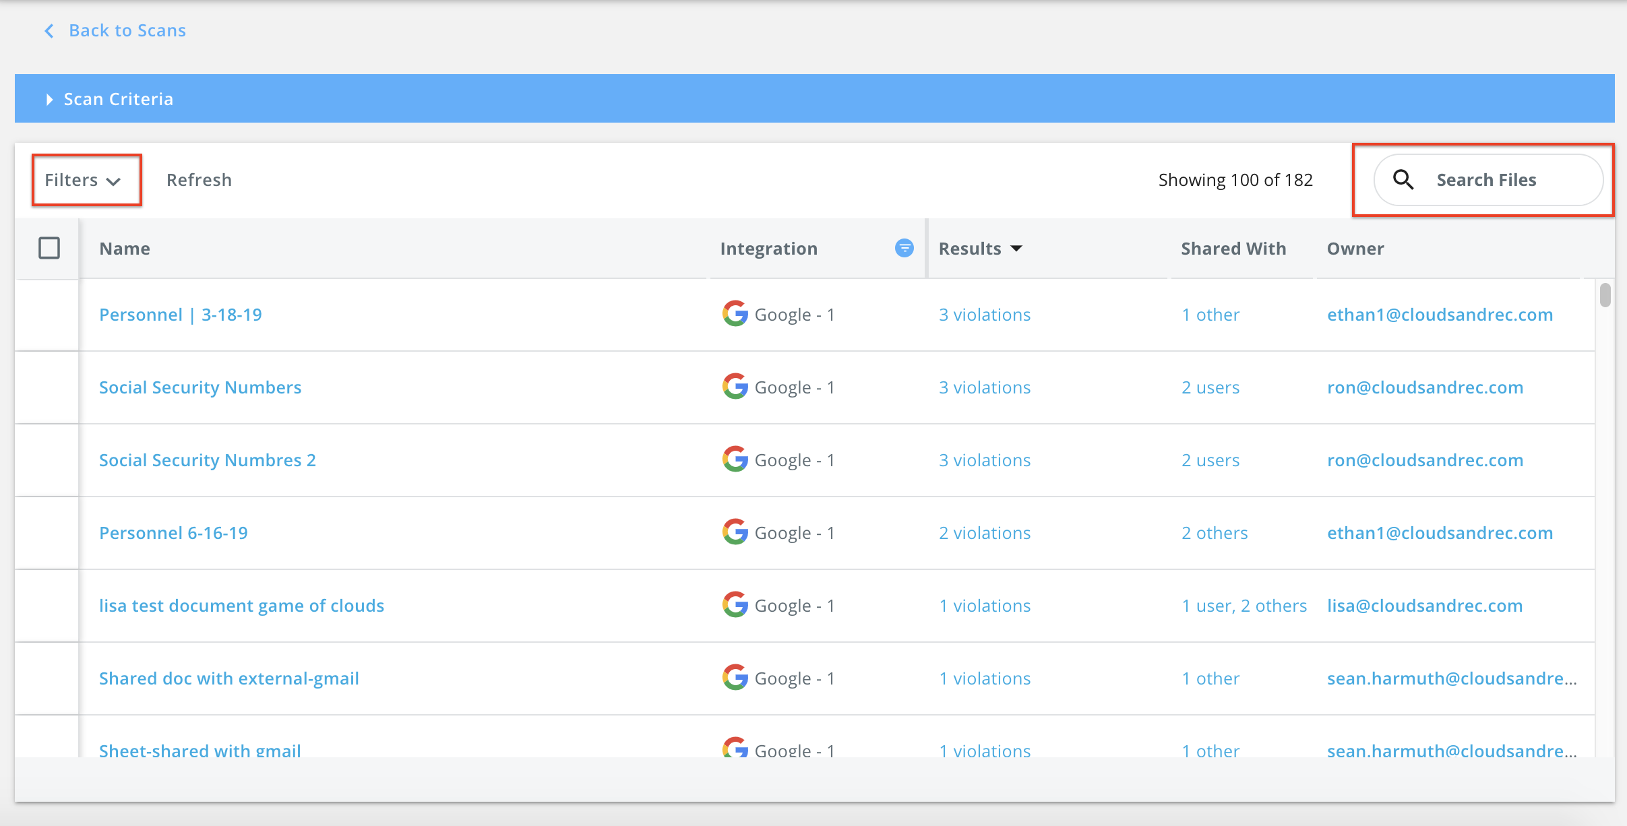Click the Google icon for Shared doc with external-gmail

point(735,678)
